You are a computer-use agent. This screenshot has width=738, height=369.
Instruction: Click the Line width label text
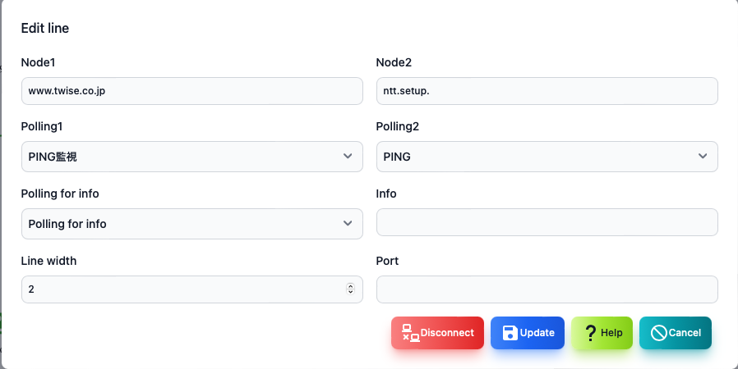(x=49, y=261)
